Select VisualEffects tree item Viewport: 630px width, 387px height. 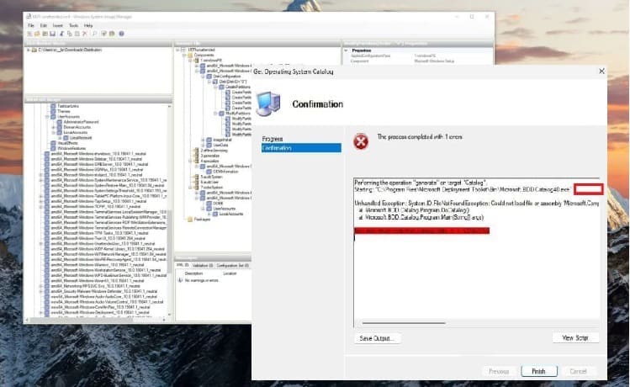[x=67, y=143]
